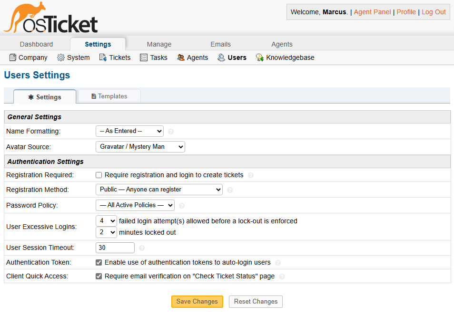Click the Tickets settings icon
The image size is (454, 324).
point(103,57)
